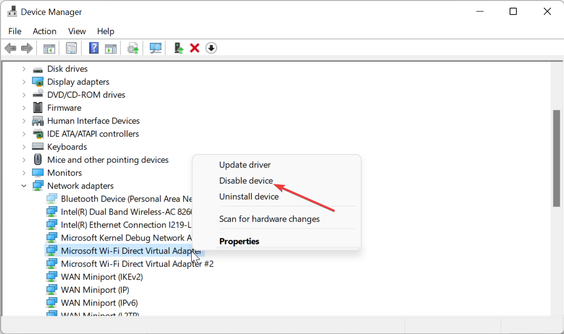Image resolution: width=564 pixels, height=334 pixels.
Task: Click the Forward arrow toolbar icon
Action: click(27, 48)
